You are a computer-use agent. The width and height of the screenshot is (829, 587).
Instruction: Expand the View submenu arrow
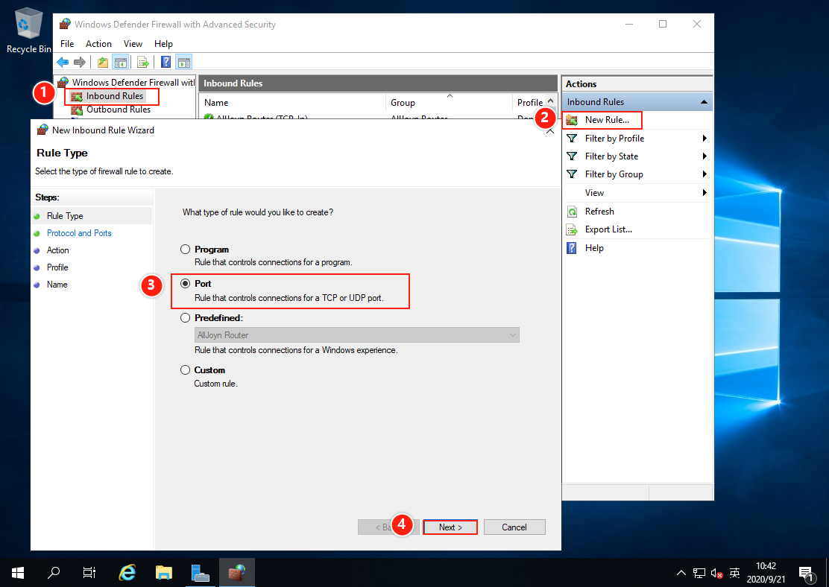click(x=705, y=193)
